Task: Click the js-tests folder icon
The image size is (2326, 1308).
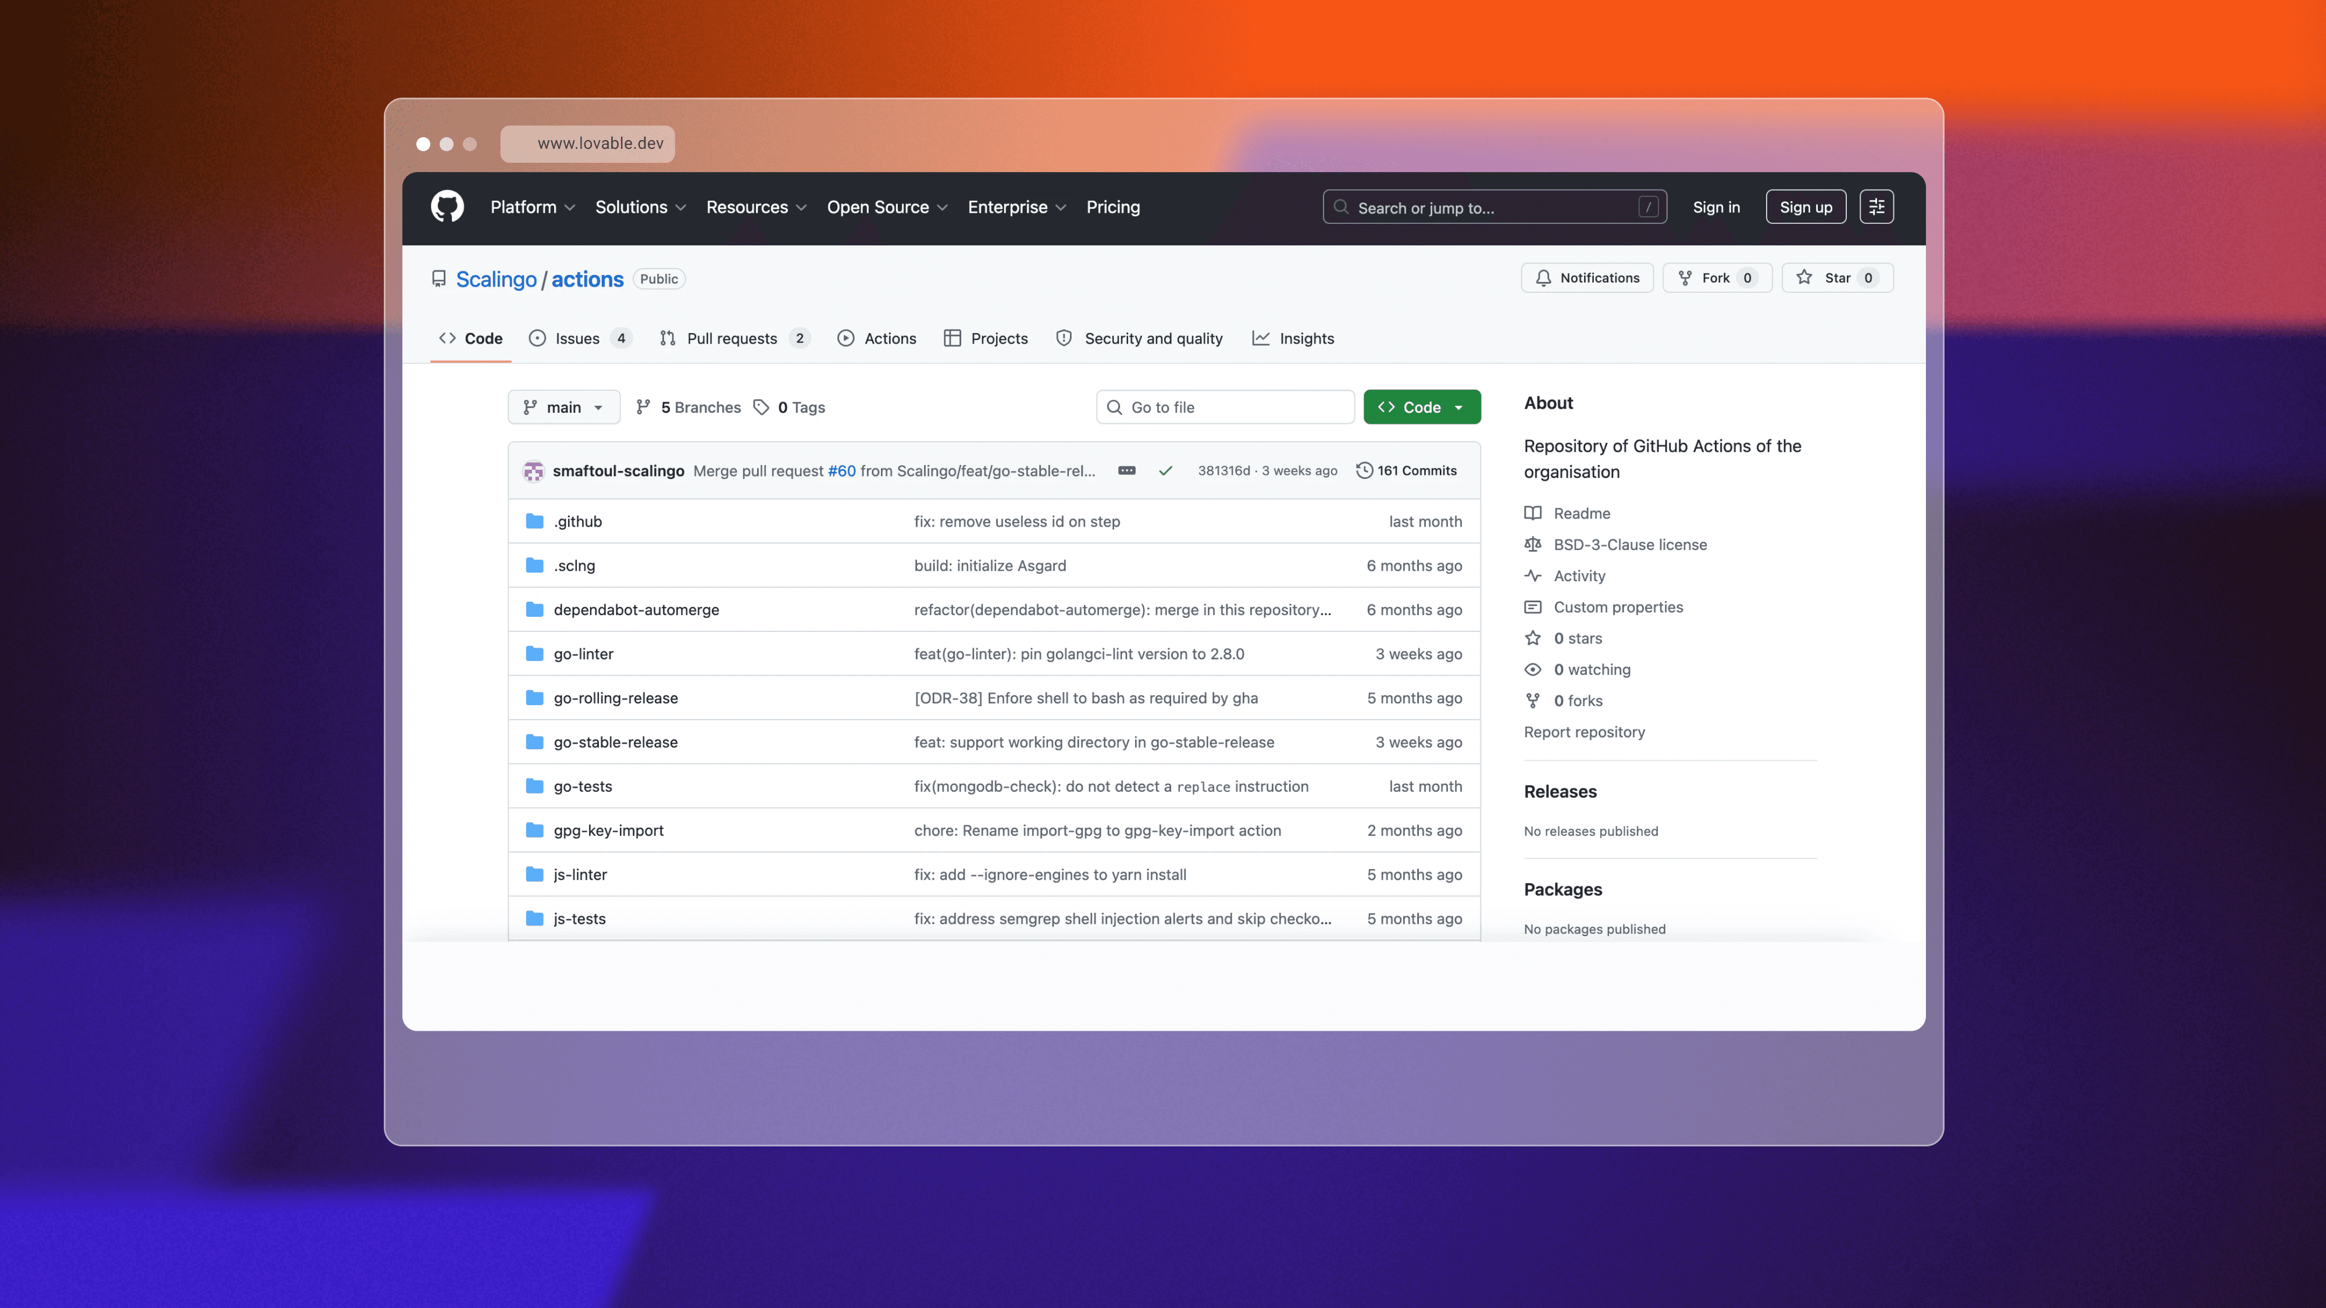Action: point(534,919)
